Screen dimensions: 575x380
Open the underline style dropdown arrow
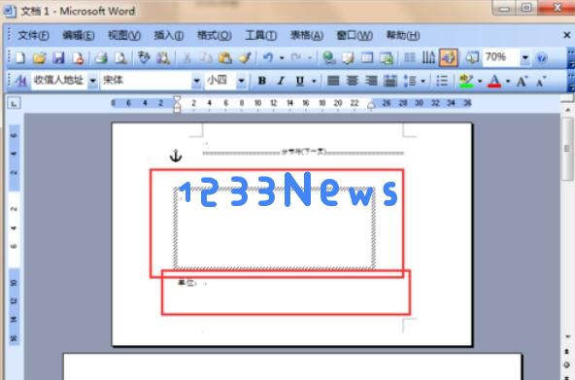click(314, 81)
